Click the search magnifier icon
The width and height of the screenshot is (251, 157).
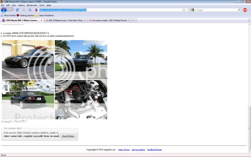pos(239,10)
